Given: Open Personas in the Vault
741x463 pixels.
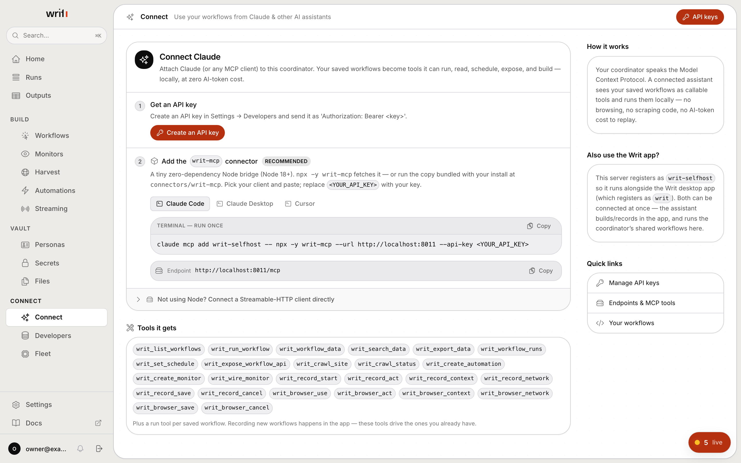Looking at the screenshot, I should [x=57, y=245].
